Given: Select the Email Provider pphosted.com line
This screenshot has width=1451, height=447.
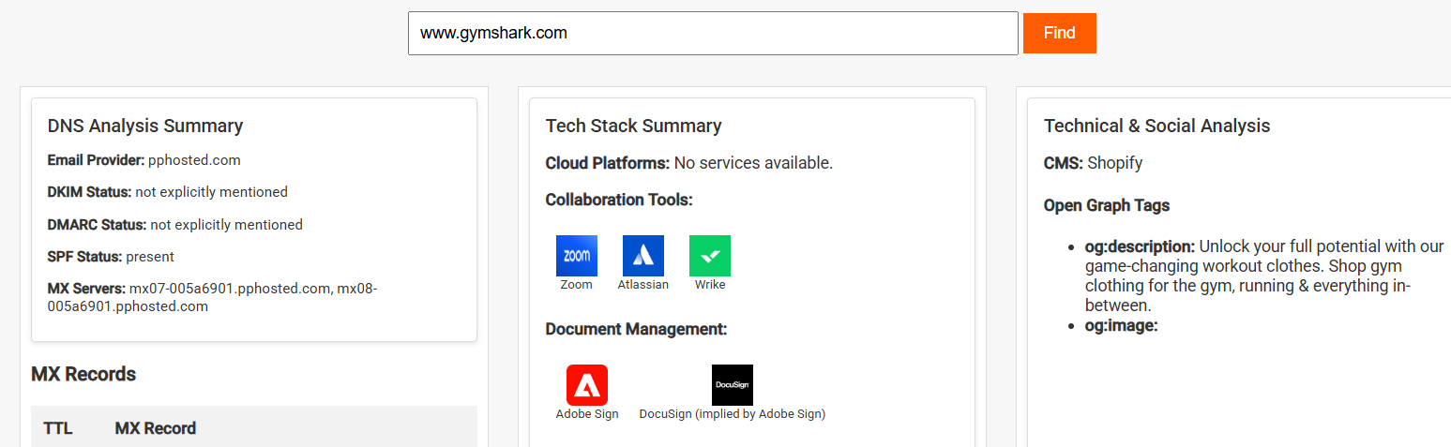Looking at the screenshot, I should pyautogui.click(x=144, y=160).
